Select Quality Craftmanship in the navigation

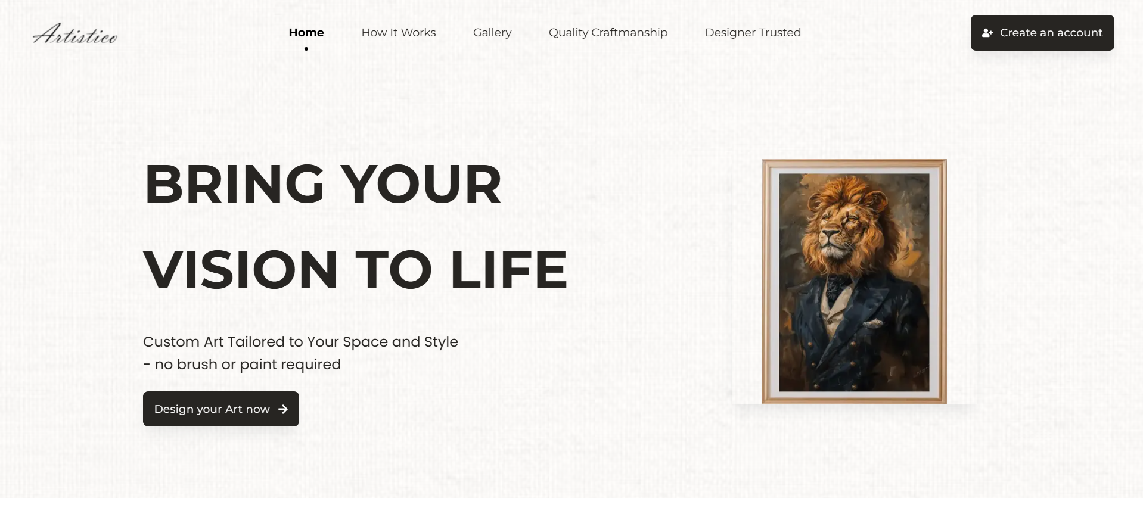tap(608, 33)
